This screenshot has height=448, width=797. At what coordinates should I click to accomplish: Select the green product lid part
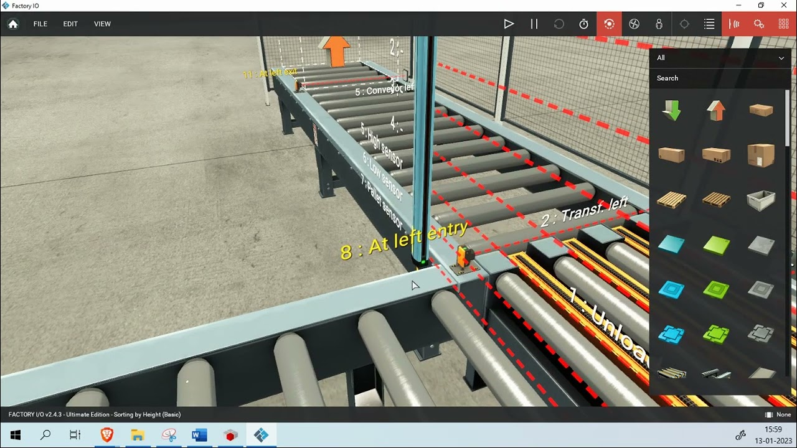716,334
